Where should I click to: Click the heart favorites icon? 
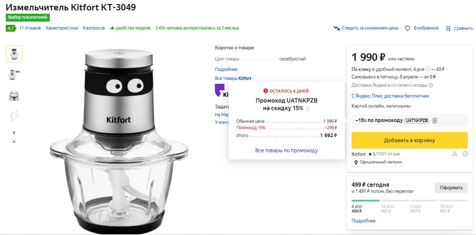coord(407,28)
